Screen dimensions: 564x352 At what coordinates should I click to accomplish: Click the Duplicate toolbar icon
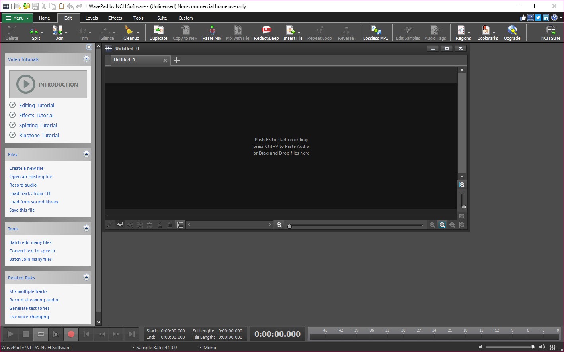coord(158,33)
